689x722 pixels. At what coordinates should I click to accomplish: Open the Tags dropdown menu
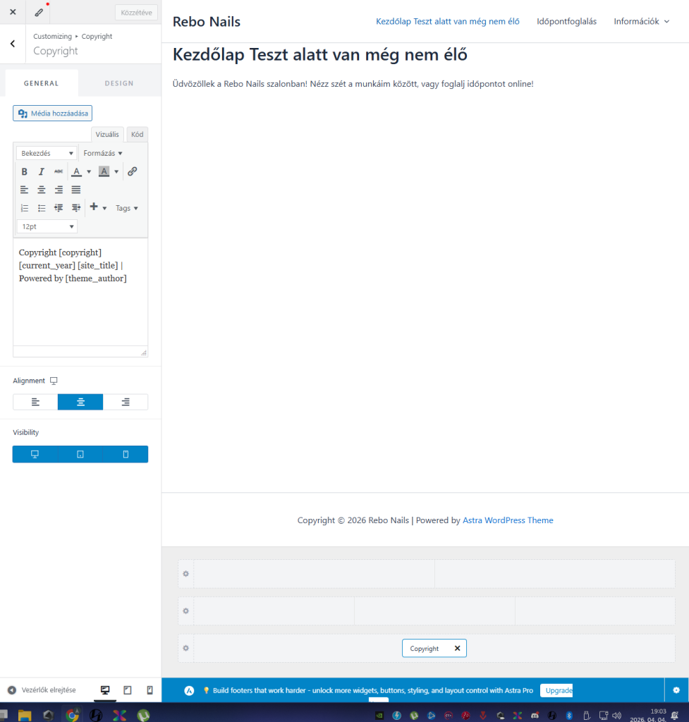click(x=127, y=208)
